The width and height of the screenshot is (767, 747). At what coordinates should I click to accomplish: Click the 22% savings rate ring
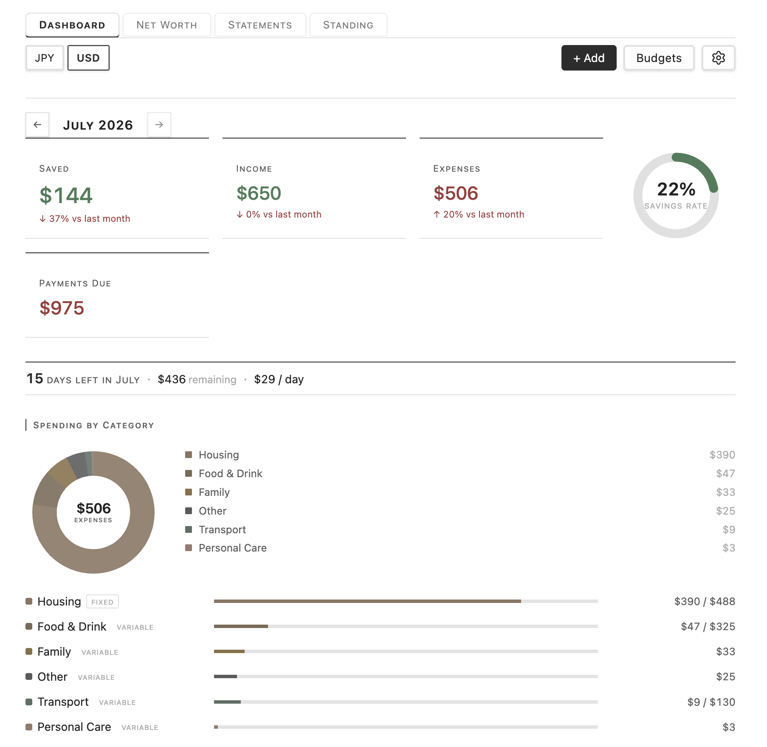[x=676, y=195]
